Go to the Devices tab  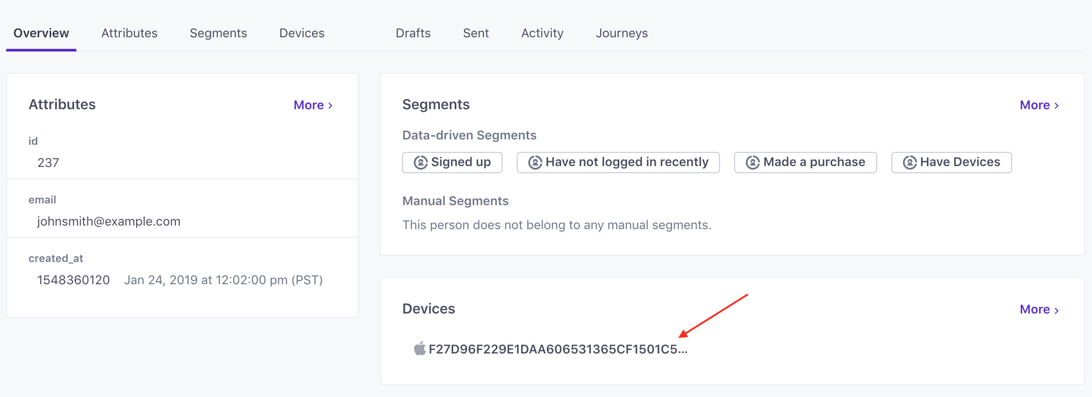pos(302,33)
